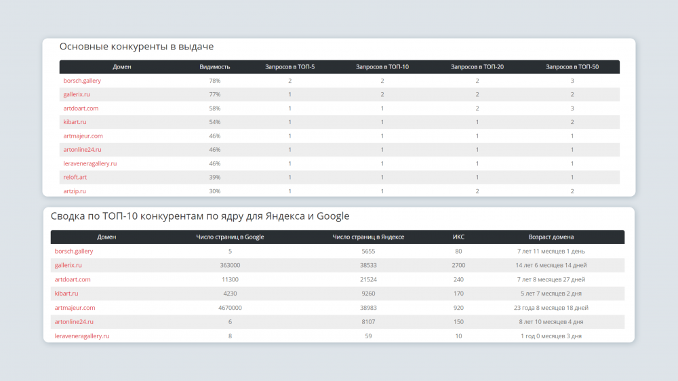Select the 38533 Yandex pages value

pyautogui.click(x=368, y=265)
